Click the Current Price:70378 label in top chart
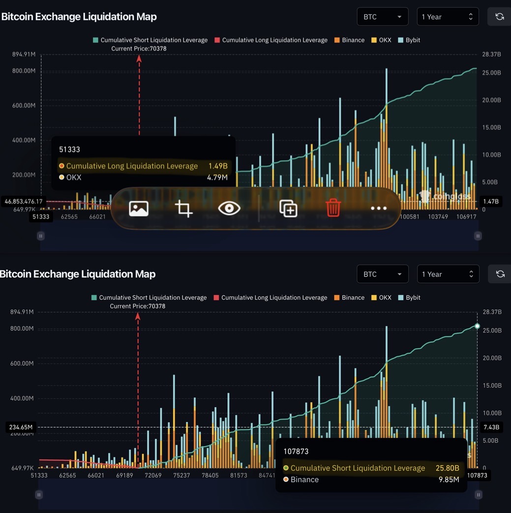Screen dimensions: 511x513 139,48
